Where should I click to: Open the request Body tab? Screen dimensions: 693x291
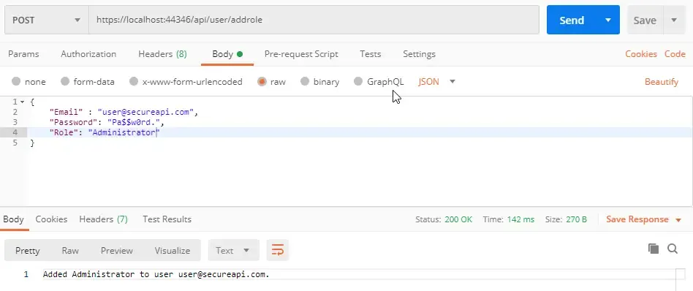(x=227, y=54)
